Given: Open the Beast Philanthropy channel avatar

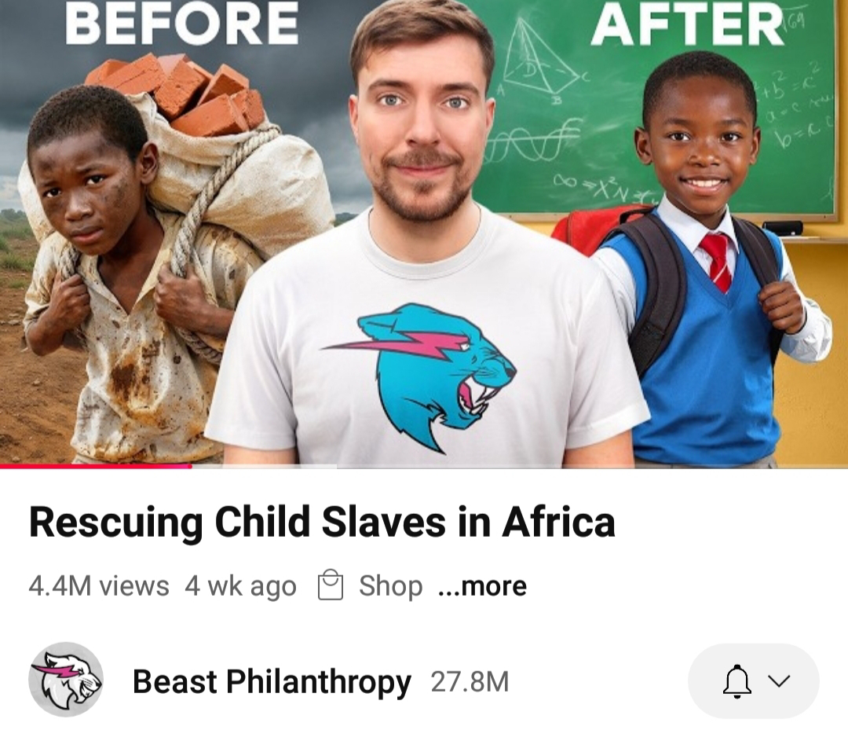Looking at the screenshot, I should 66,680.
